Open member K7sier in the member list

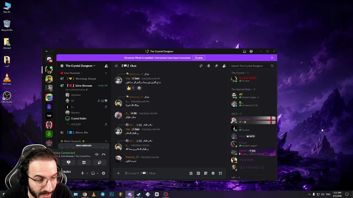point(253,144)
